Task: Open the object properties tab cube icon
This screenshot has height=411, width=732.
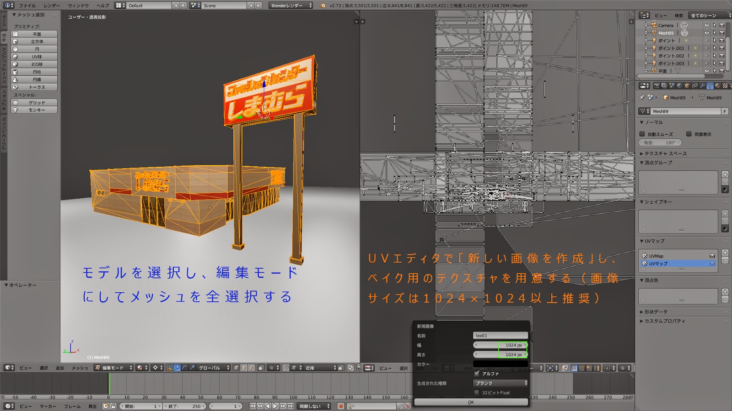Action: [x=687, y=85]
